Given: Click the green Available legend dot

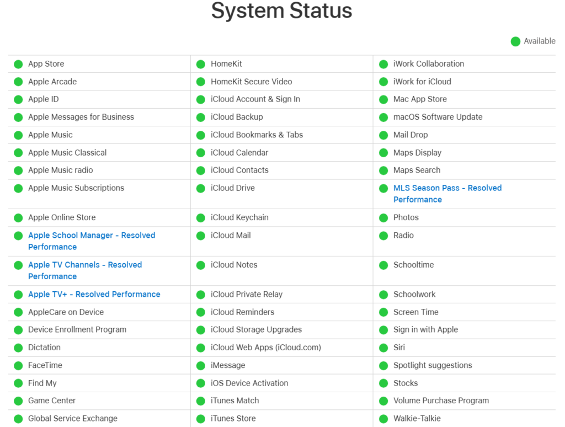Looking at the screenshot, I should (x=515, y=41).
